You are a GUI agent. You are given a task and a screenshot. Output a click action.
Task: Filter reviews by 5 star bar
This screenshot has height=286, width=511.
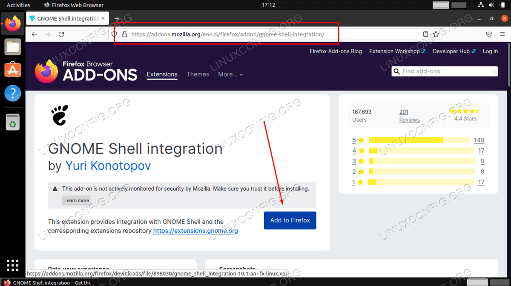click(x=419, y=140)
